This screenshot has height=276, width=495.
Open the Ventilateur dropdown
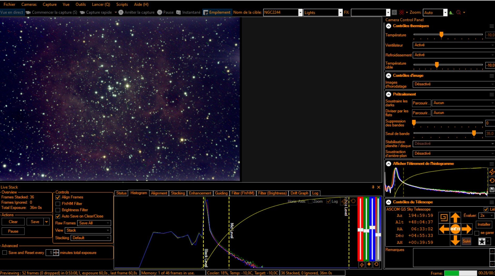[x=454, y=45]
